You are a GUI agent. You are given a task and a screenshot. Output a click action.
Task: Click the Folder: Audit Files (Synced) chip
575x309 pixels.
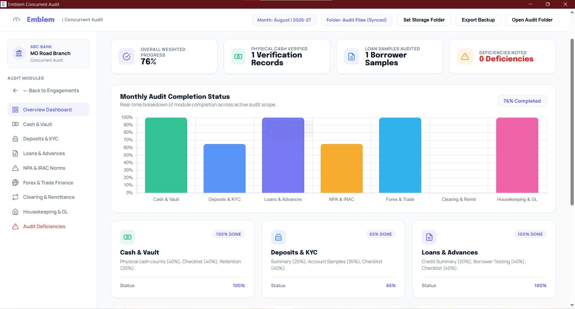(356, 20)
